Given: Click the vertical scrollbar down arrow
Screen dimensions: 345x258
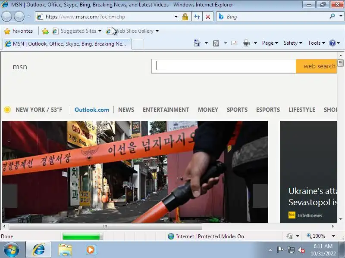Looking at the screenshot, I should click(341, 219).
